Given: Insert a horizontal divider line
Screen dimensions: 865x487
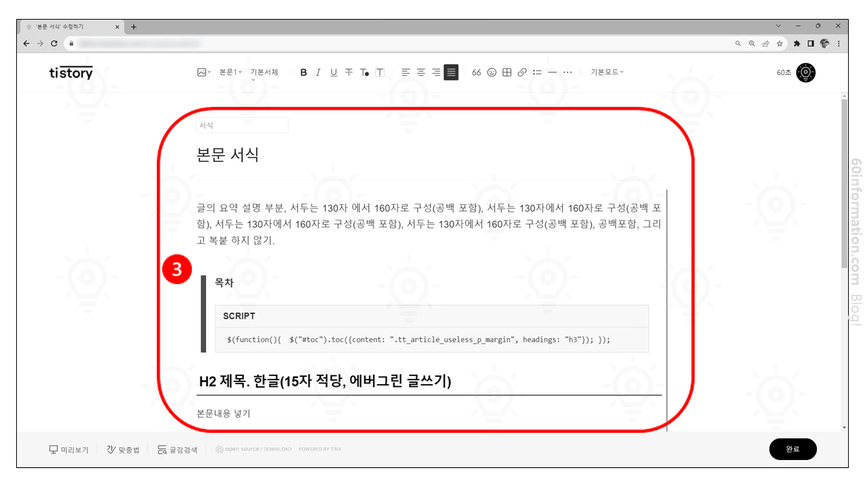Looking at the screenshot, I should 552,72.
